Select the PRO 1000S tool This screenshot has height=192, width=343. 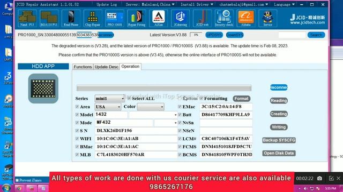pos(115,18)
